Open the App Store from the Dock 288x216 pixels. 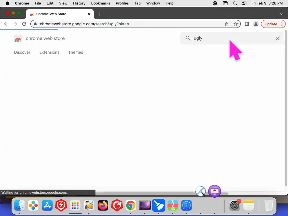(x=47, y=205)
